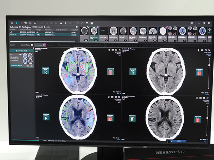Screen dimensions: 214x160
Task: Select the text annotation tool
Action: pos(60,23)
